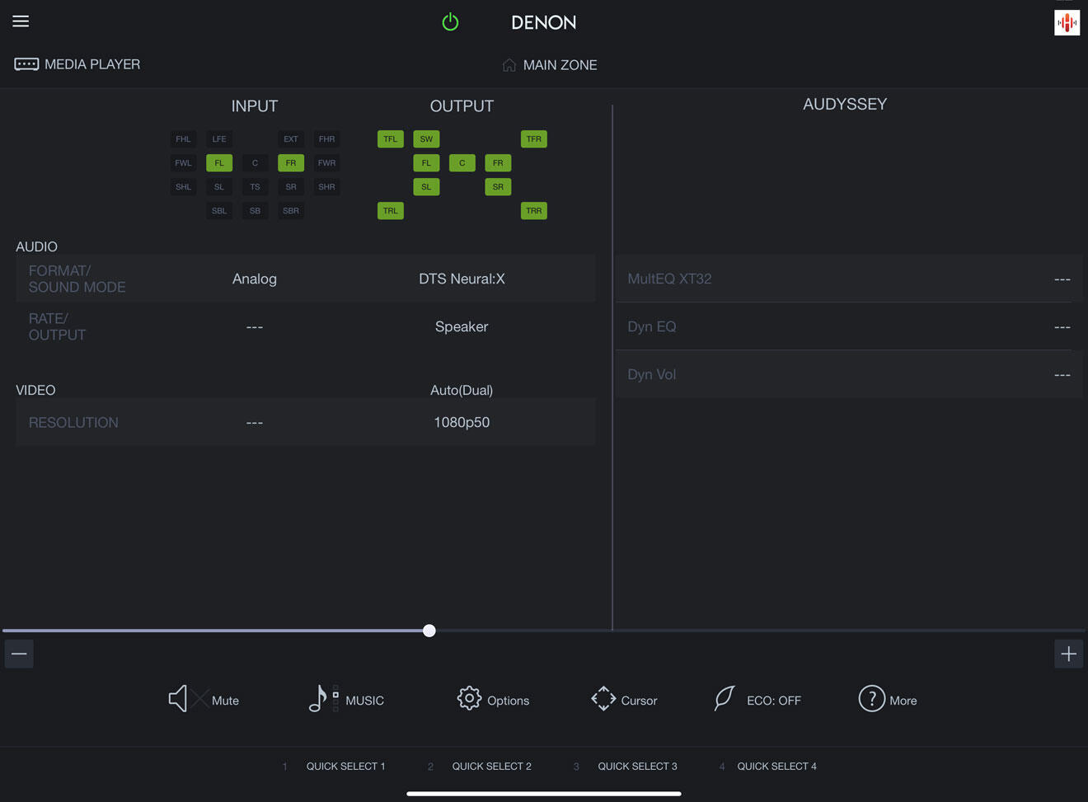Click the input FHR channel indicator
The width and height of the screenshot is (1088, 802).
[x=327, y=139]
